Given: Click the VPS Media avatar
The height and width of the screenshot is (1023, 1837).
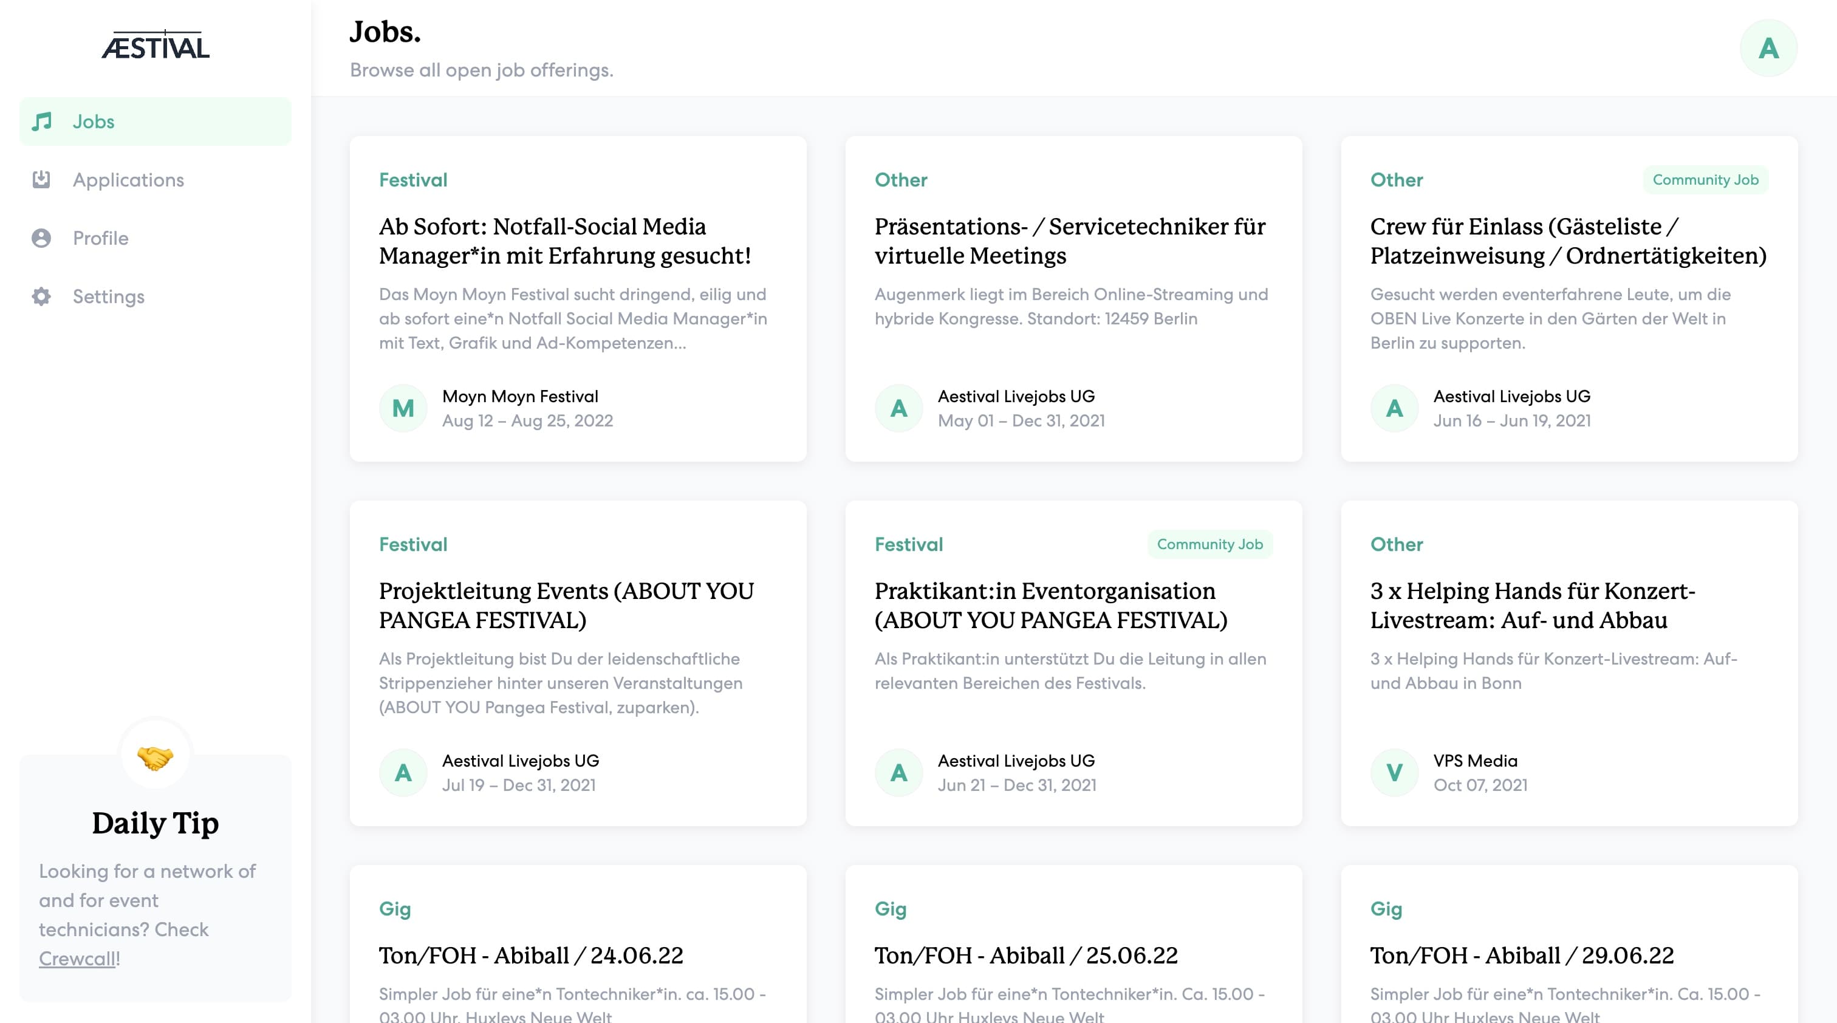Looking at the screenshot, I should pos(1395,772).
